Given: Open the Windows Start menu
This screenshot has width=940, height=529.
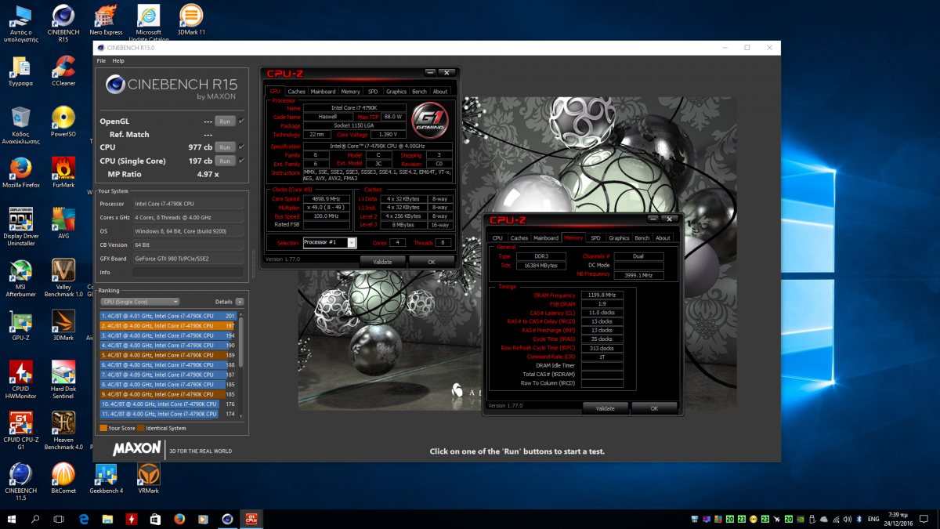Looking at the screenshot, I should (x=12, y=519).
